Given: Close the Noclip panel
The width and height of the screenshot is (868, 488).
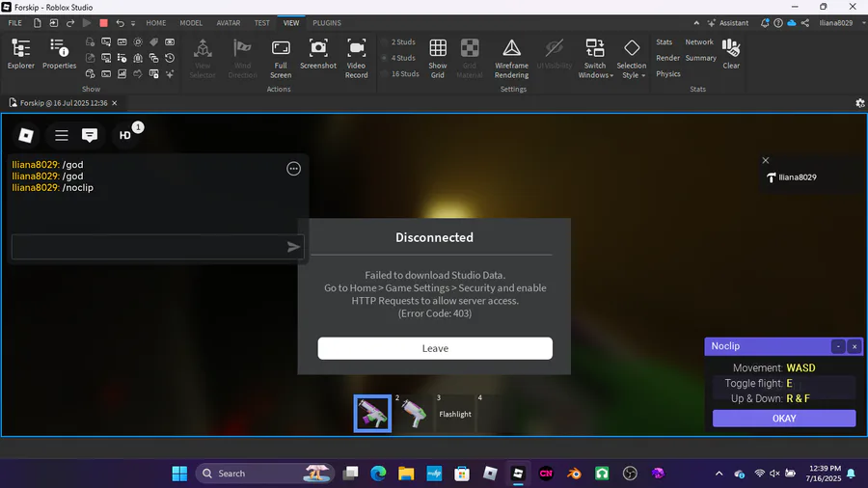Looking at the screenshot, I should coord(854,346).
